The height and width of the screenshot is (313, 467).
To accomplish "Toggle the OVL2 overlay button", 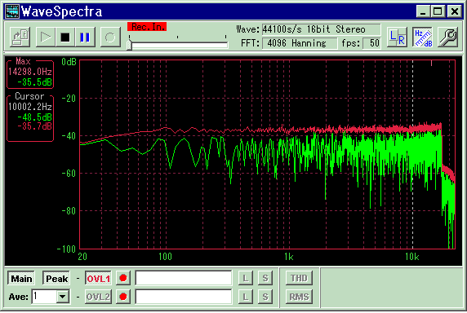I will coord(98,297).
